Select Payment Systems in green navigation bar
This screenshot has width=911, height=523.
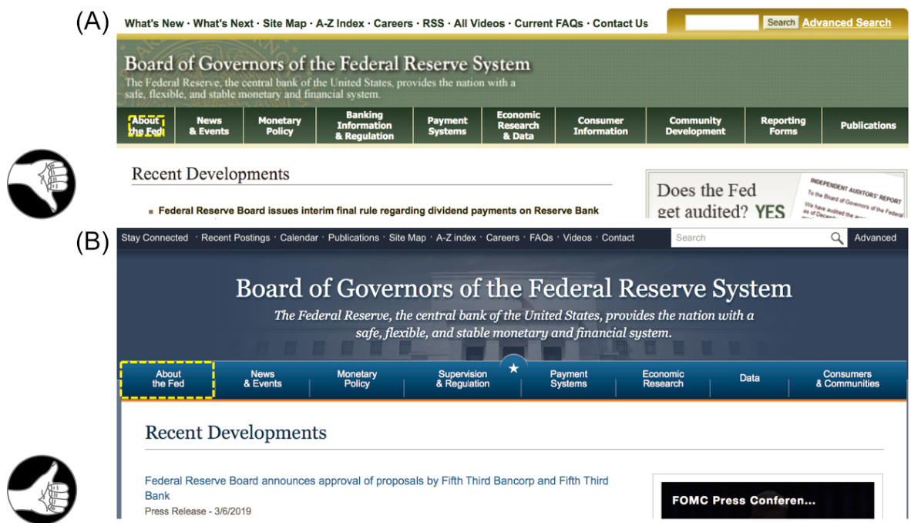(x=447, y=126)
